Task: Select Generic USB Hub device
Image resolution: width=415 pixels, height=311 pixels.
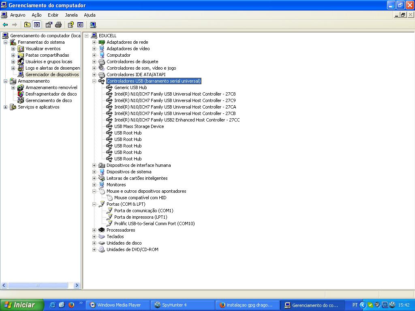Action: 130,87
